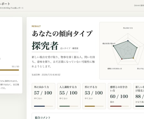
Task: Click the timestamp 生成日時：2026/7/5 8:36:52
Action: pos(46,75)
